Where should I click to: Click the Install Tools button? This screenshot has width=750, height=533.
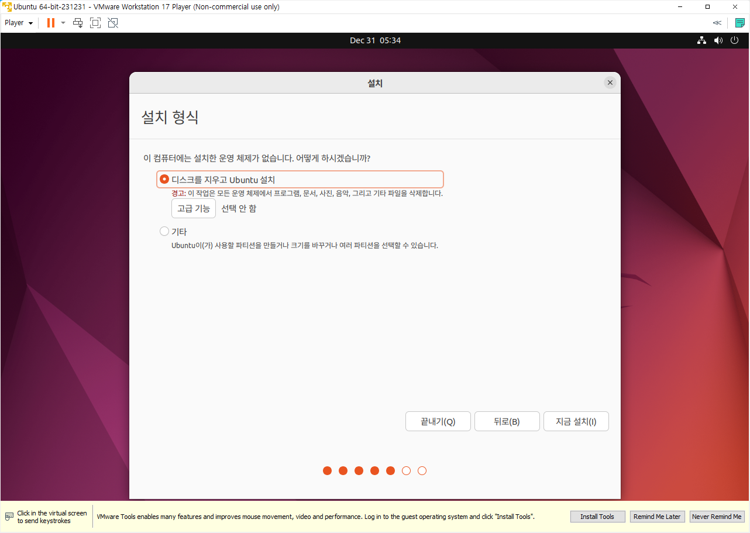pos(597,517)
